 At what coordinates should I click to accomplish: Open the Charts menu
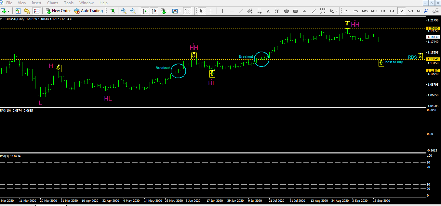pos(53,3)
